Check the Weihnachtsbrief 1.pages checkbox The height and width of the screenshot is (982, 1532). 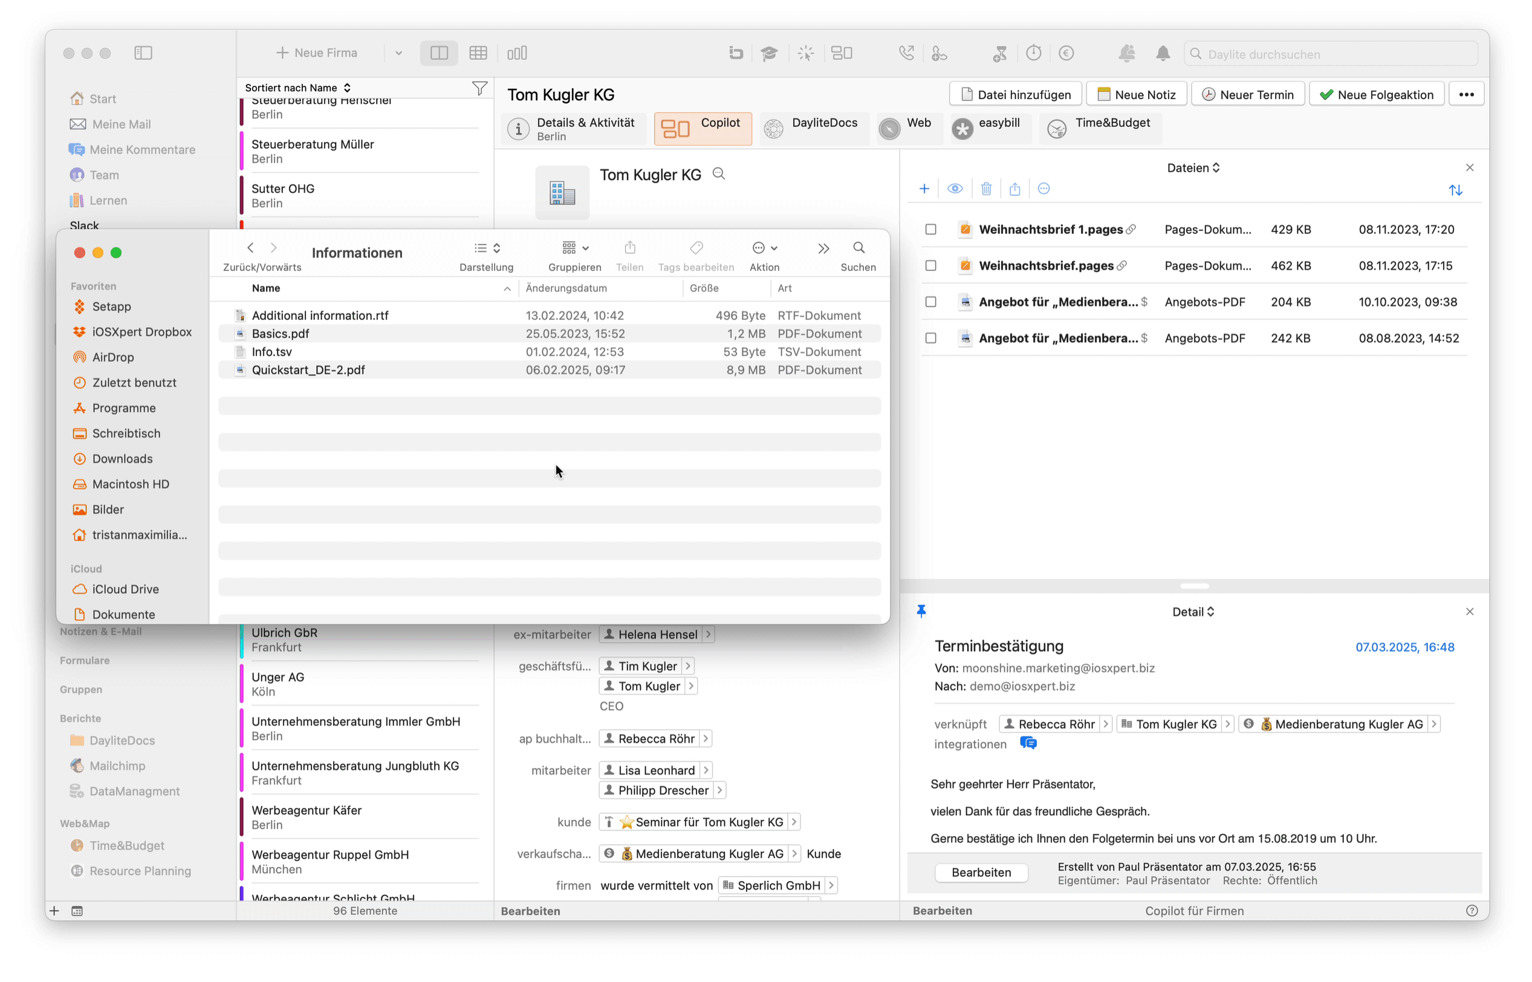coord(930,229)
